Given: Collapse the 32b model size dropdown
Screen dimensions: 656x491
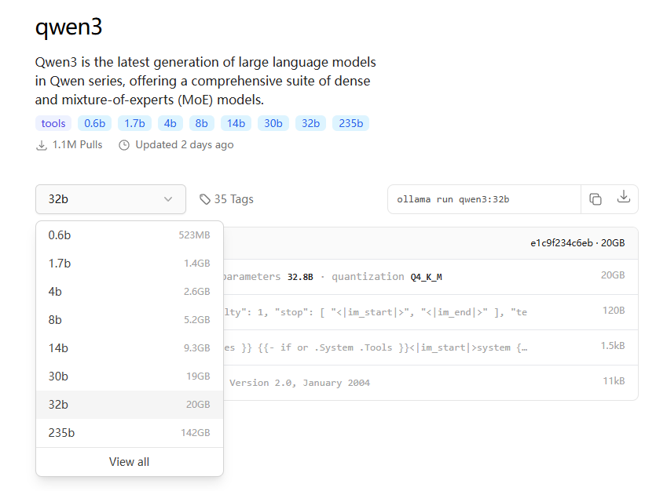Looking at the screenshot, I should coord(111,199).
